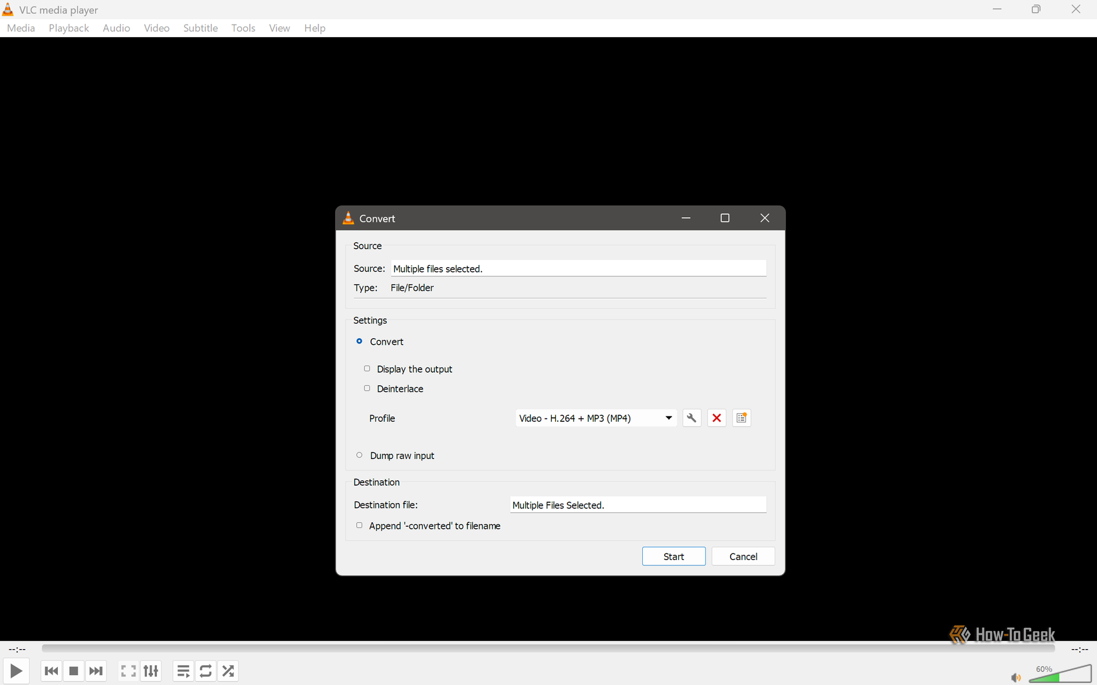Image resolution: width=1097 pixels, height=685 pixels.
Task: Create a new profile icon
Action: [741, 418]
